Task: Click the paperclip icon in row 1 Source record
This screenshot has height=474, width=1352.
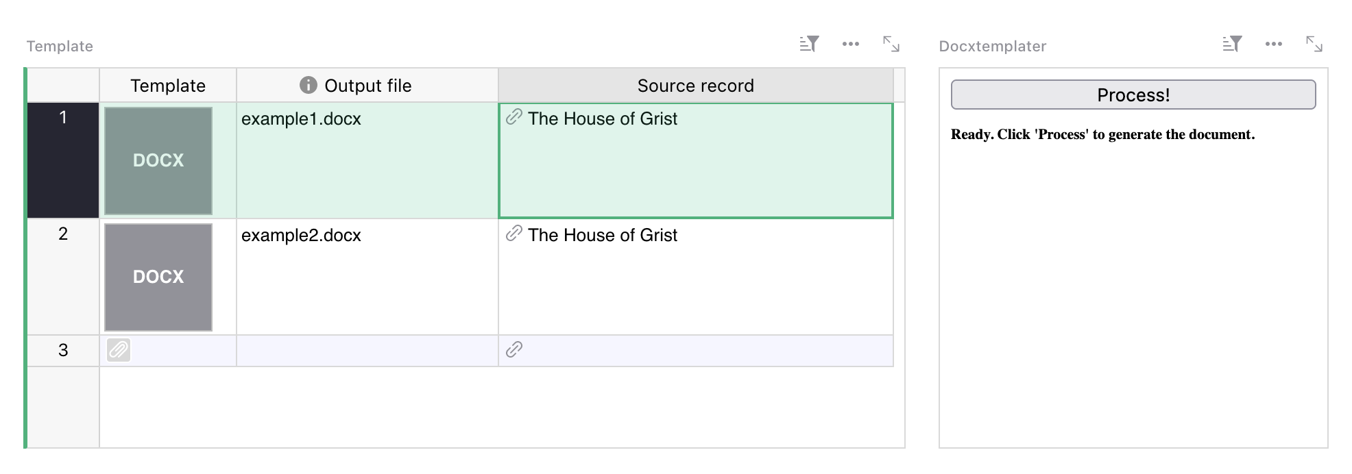Action: pos(513,118)
